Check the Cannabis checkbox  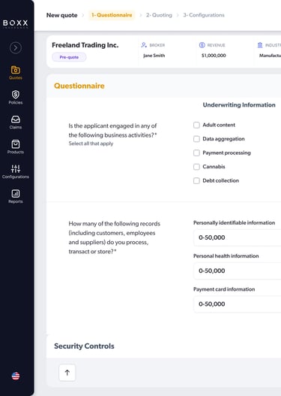[x=196, y=167]
